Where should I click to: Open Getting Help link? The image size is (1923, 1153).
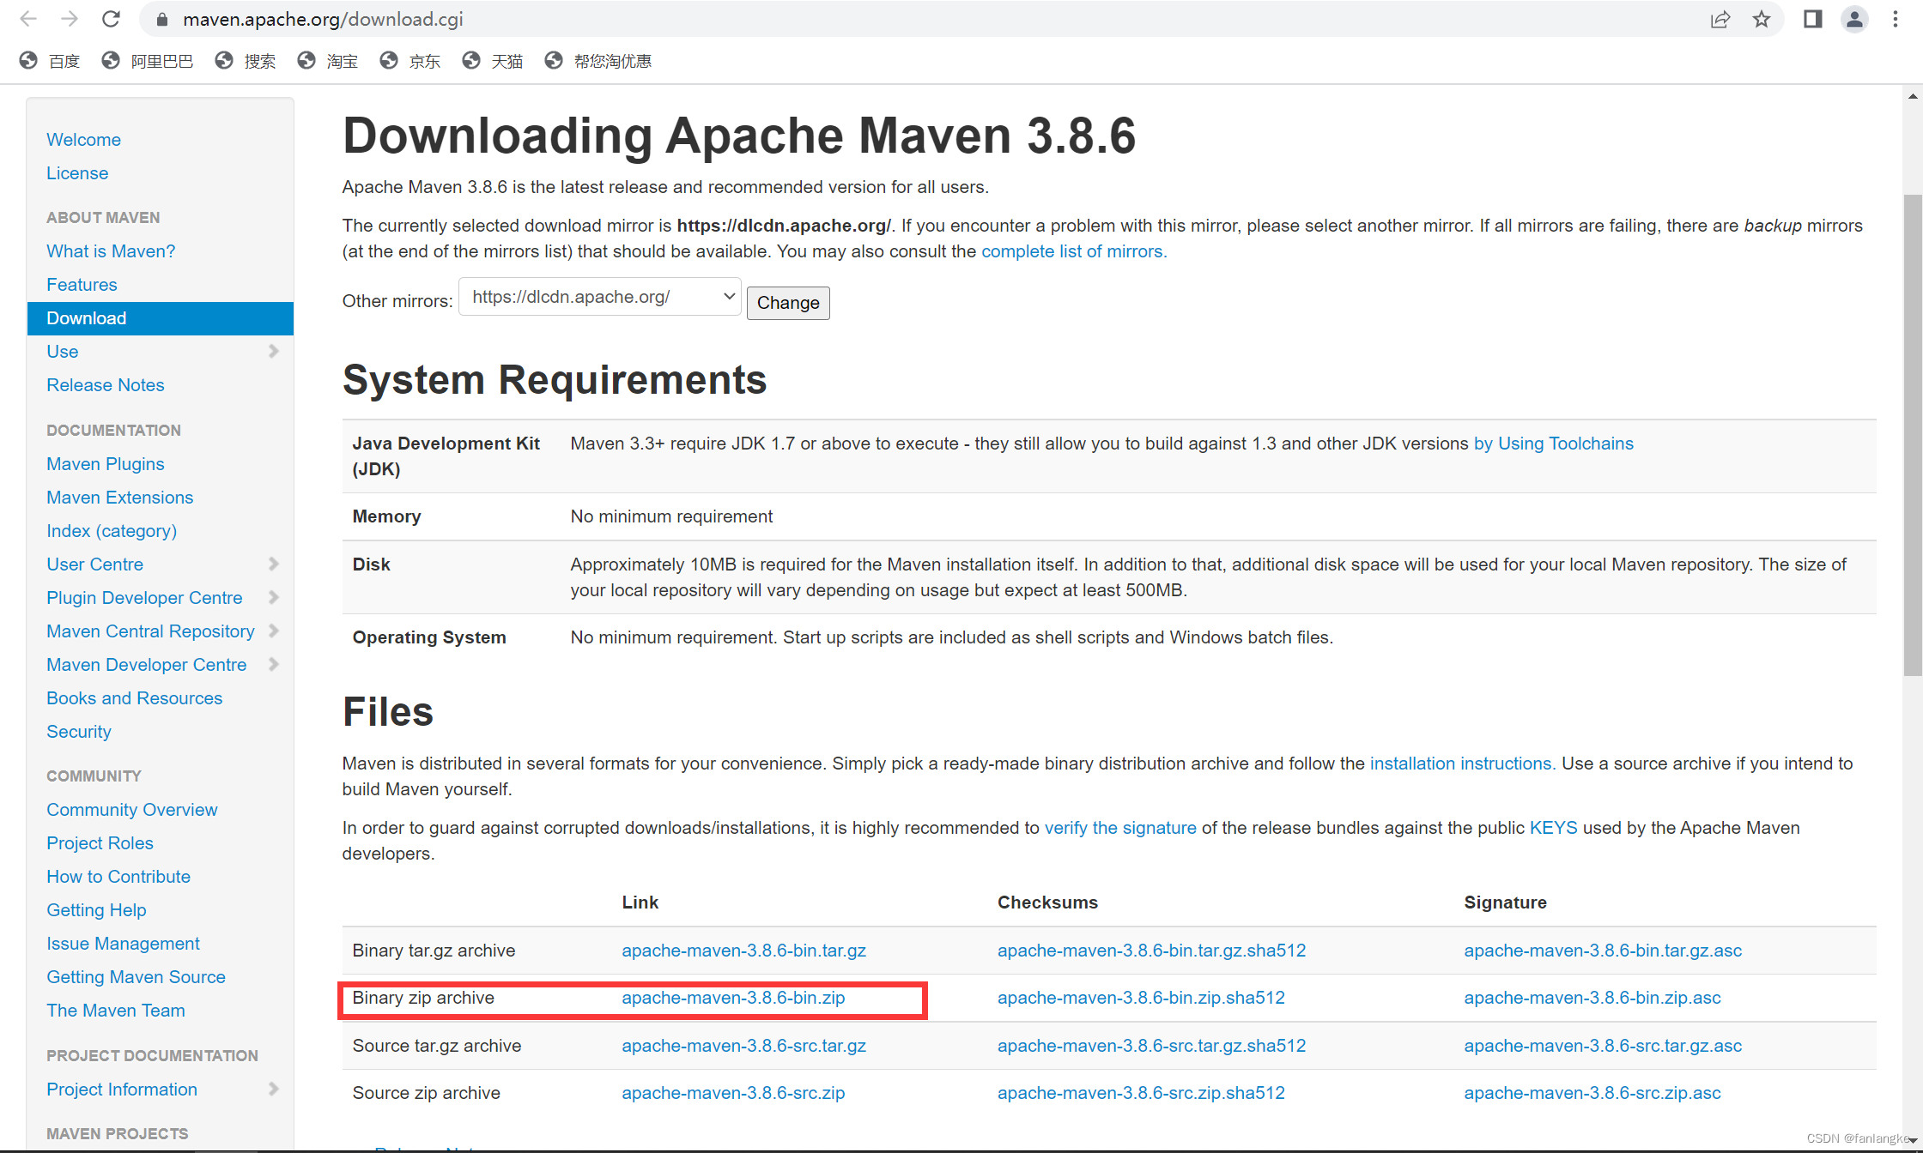point(96,910)
